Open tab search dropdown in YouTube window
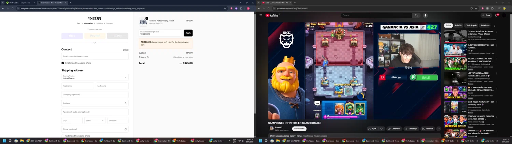 (259, 3)
